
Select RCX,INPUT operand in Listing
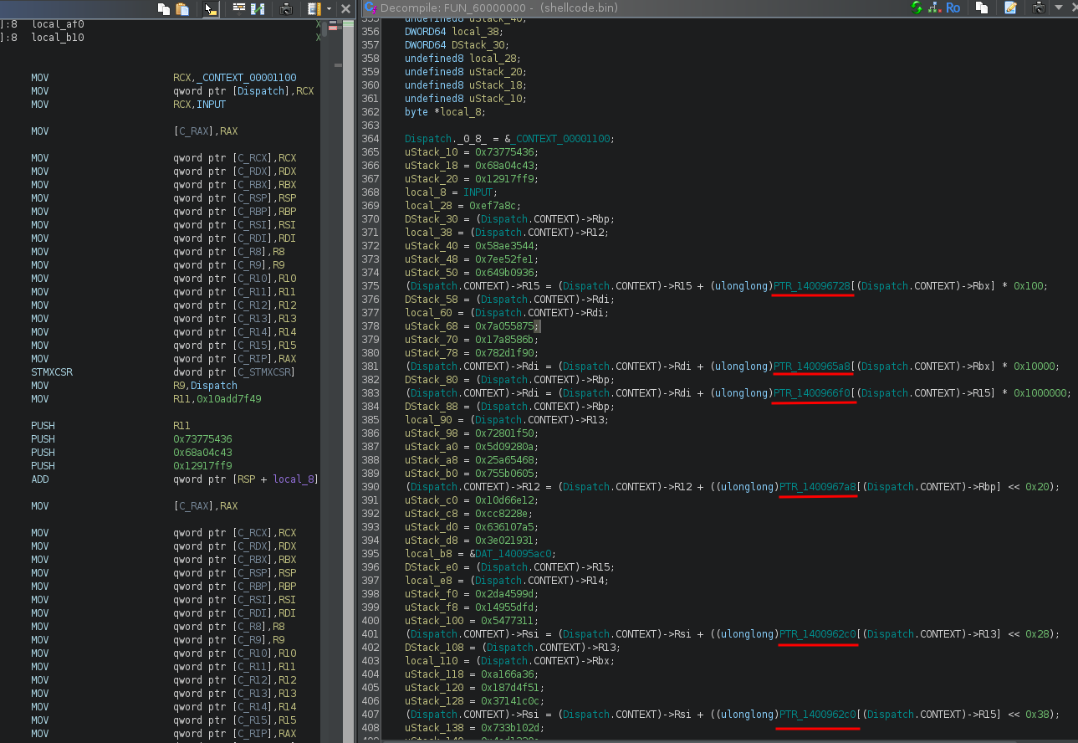199,105
